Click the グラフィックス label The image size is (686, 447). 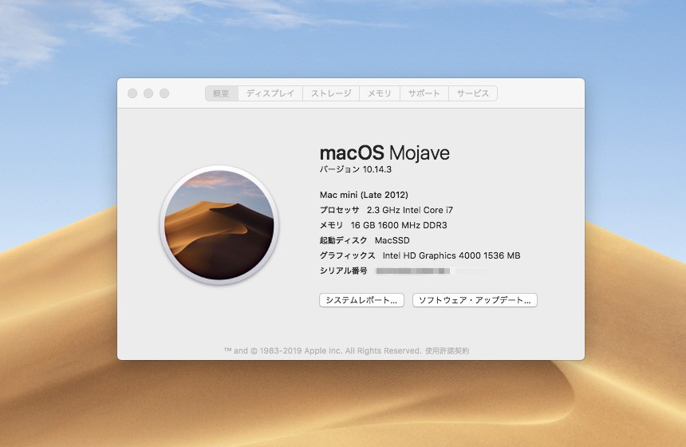click(347, 255)
